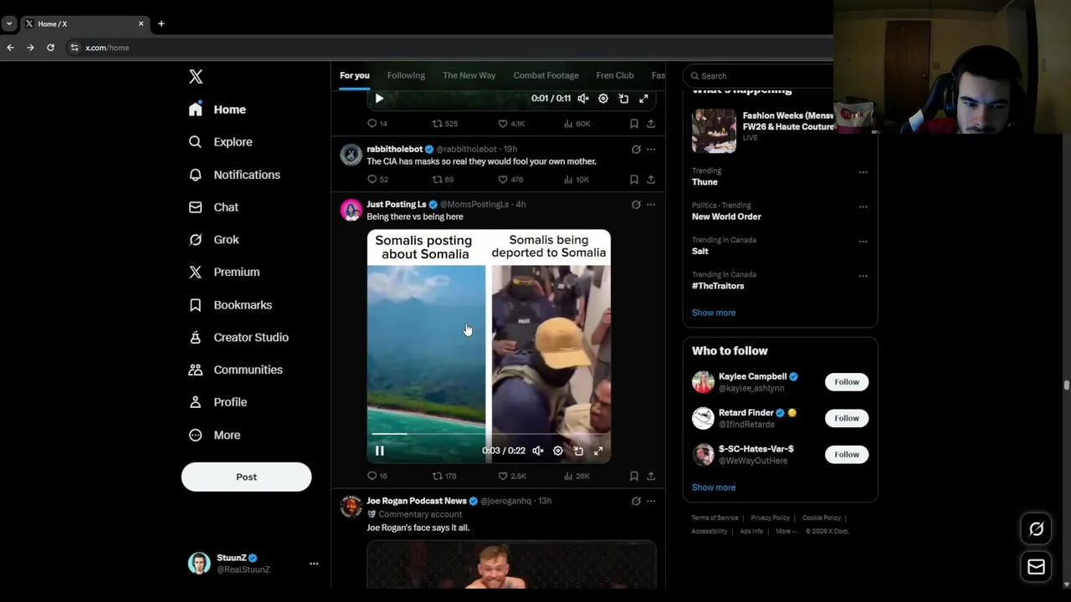This screenshot has width=1071, height=602.
Task: Pause the Somalia video
Action: (x=379, y=451)
